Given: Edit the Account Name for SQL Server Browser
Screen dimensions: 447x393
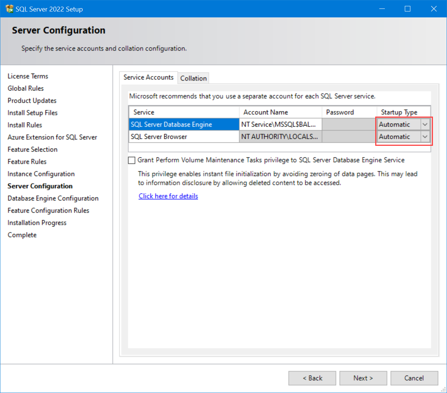Looking at the screenshot, I should [280, 137].
